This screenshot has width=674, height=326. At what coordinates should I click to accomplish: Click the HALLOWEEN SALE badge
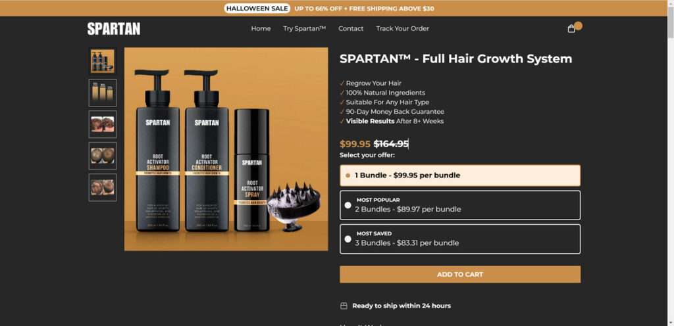pyautogui.click(x=257, y=8)
